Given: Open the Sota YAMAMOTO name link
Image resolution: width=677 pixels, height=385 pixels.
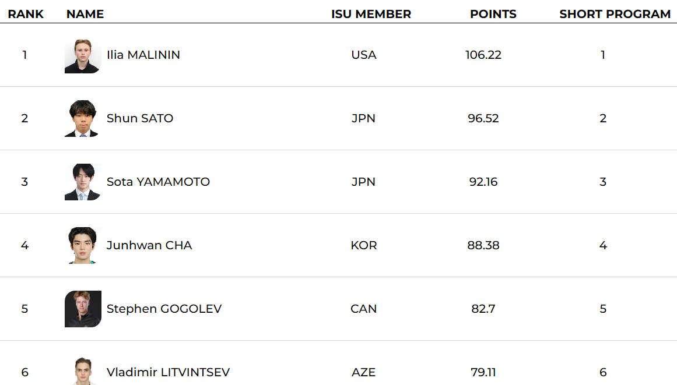Looking at the screenshot, I should [x=158, y=182].
